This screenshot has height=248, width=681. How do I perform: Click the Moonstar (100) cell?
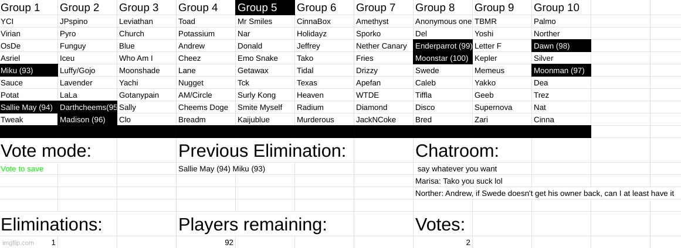click(x=443, y=58)
